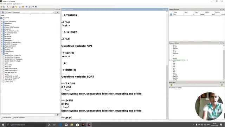The image size is (225, 127).
Task: Open the File menu
Action: [1, 4]
